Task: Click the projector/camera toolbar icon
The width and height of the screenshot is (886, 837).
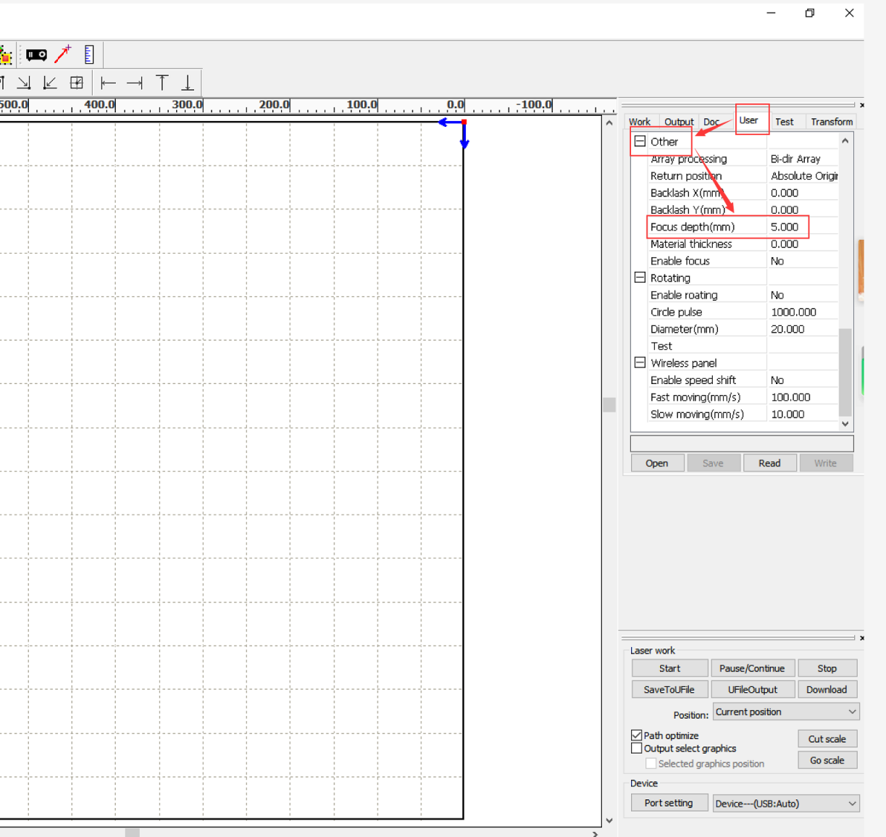Action: click(36, 55)
